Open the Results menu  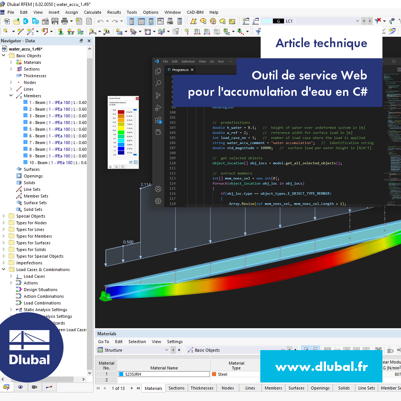pyautogui.click(x=114, y=12)
